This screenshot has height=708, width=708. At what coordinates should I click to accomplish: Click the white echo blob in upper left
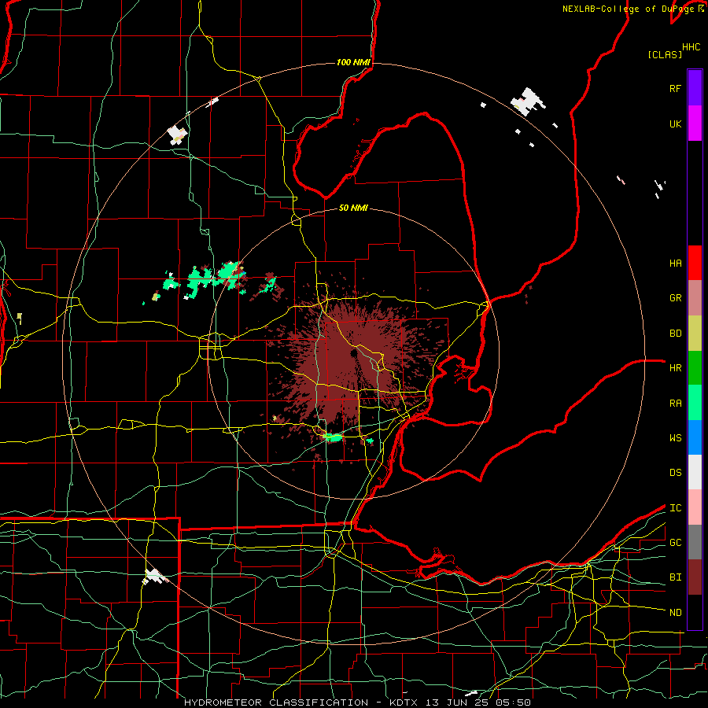click(x=176, y=135)
